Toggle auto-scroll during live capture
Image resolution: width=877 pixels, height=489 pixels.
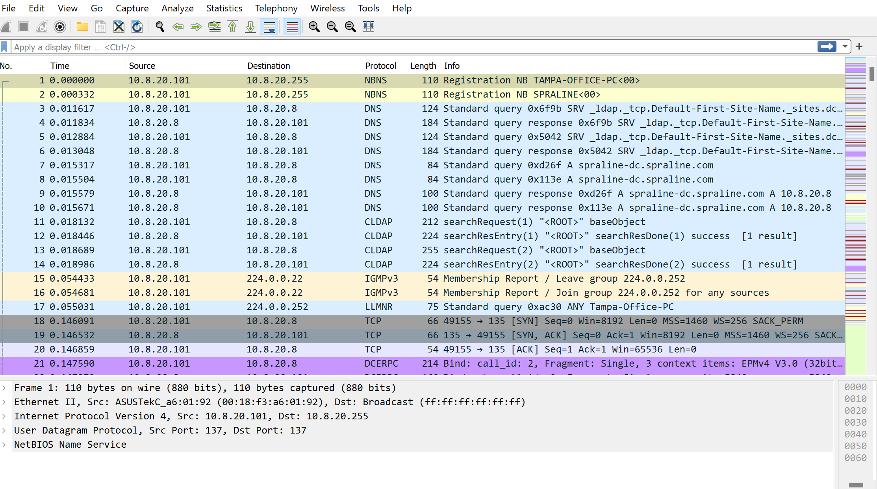pos(269,27)
